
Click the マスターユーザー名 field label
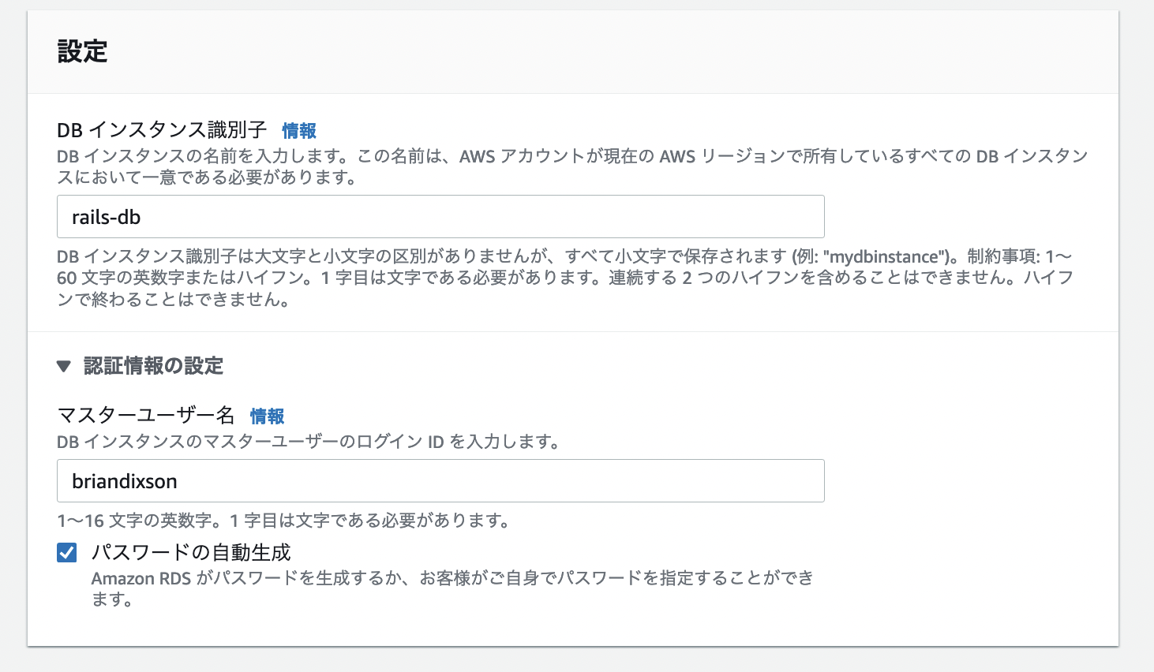[x=148, y=416]
